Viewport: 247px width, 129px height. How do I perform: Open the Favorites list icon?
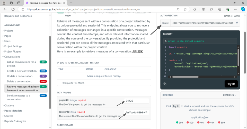pyautogui.click(x=211, y=9)
